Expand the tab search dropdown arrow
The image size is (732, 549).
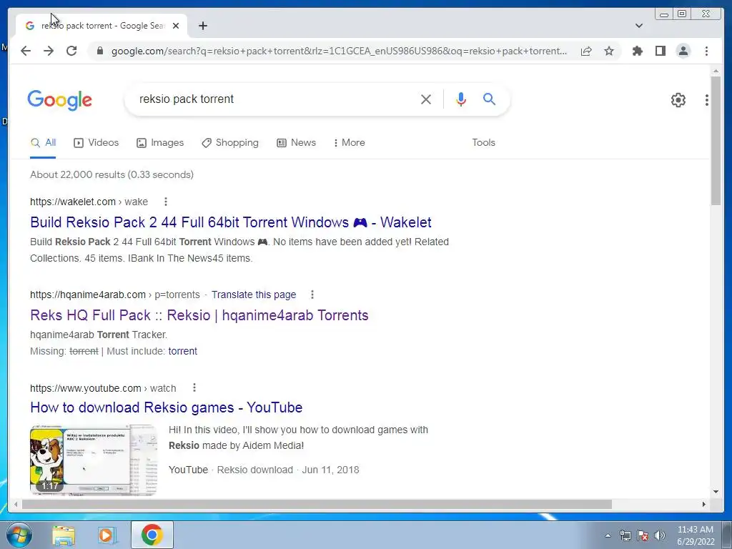638,26
